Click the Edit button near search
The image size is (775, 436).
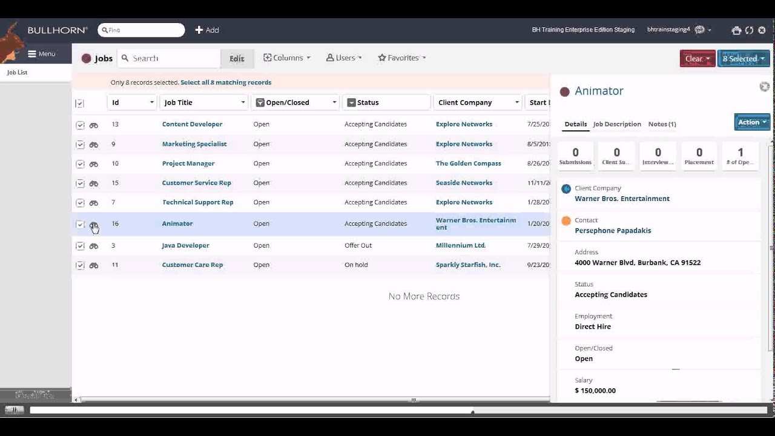[x=237, y=59]
